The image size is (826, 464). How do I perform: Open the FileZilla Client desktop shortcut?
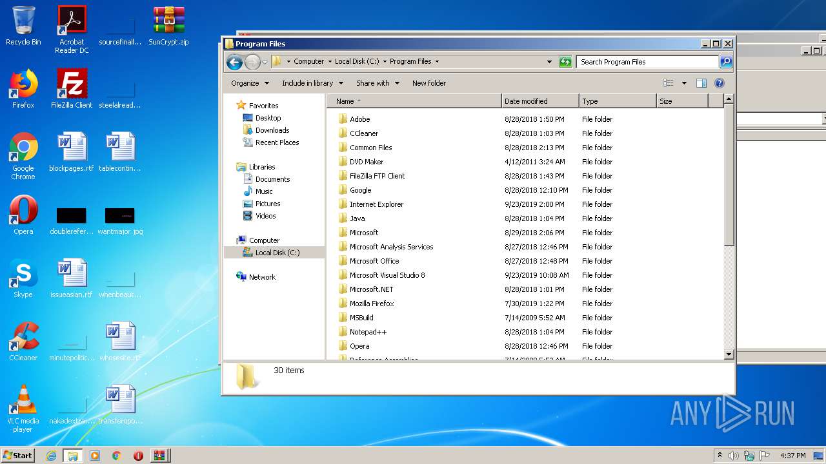coord(72,89)
